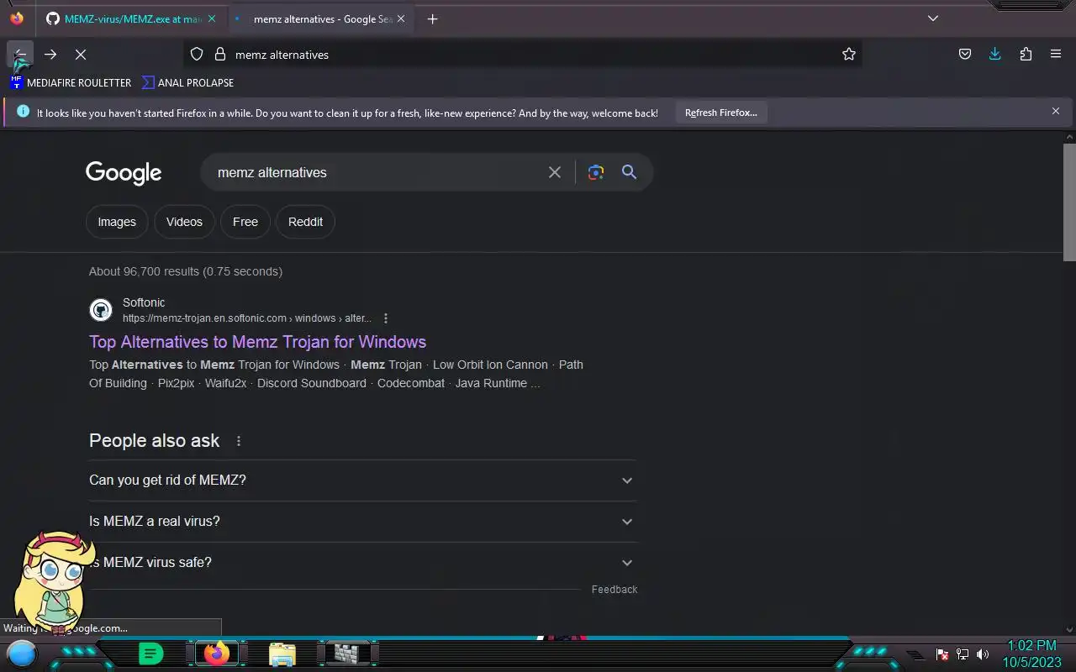1076x672 pixels.
Task: Open a new tab with plus button
Action: click(432, 18)
